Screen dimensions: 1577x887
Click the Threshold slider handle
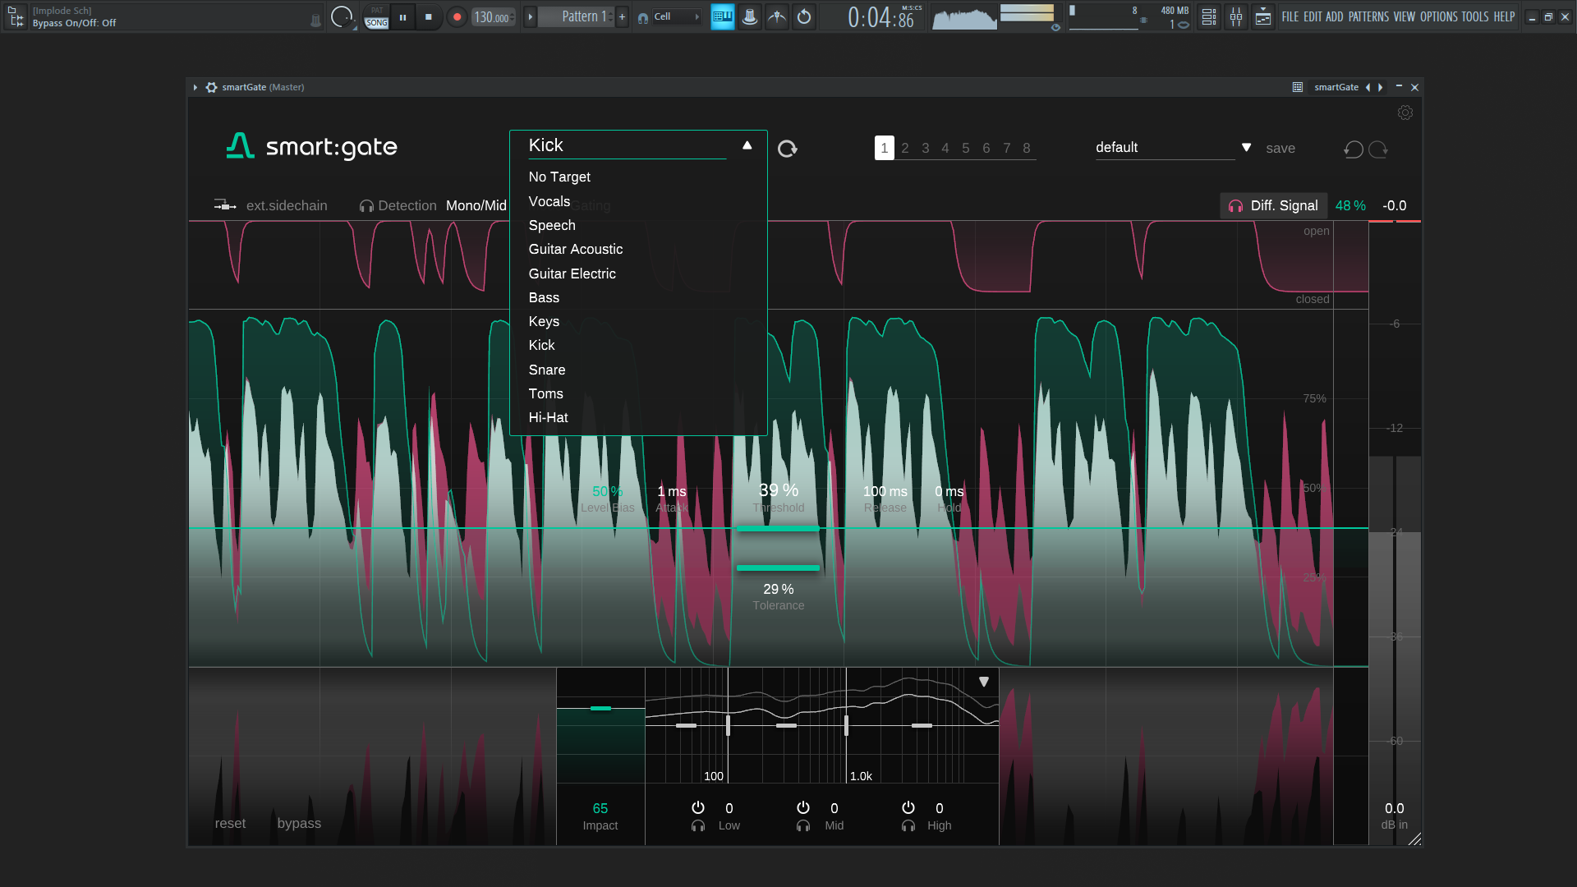778,529
